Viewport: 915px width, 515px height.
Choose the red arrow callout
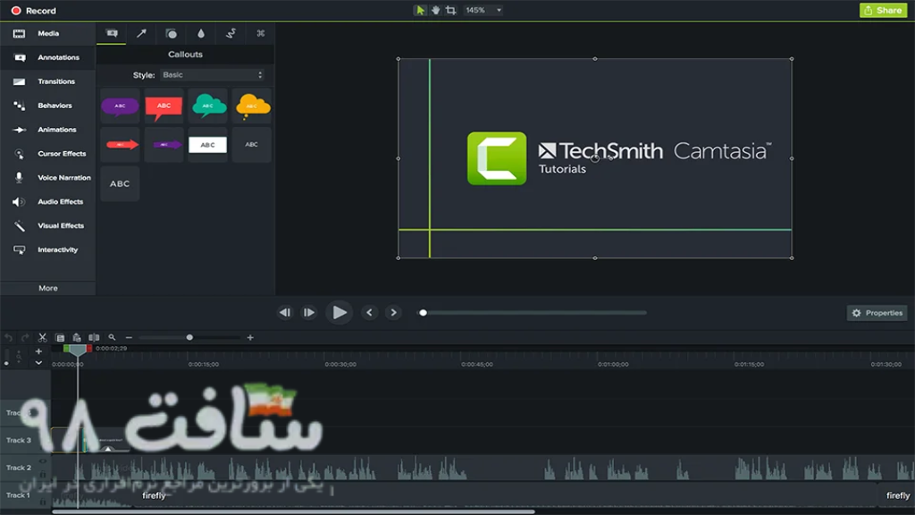coord(120,144)
